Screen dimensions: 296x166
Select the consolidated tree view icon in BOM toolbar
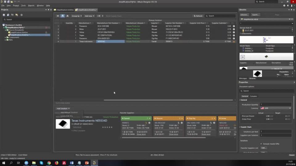pos(68,16)
